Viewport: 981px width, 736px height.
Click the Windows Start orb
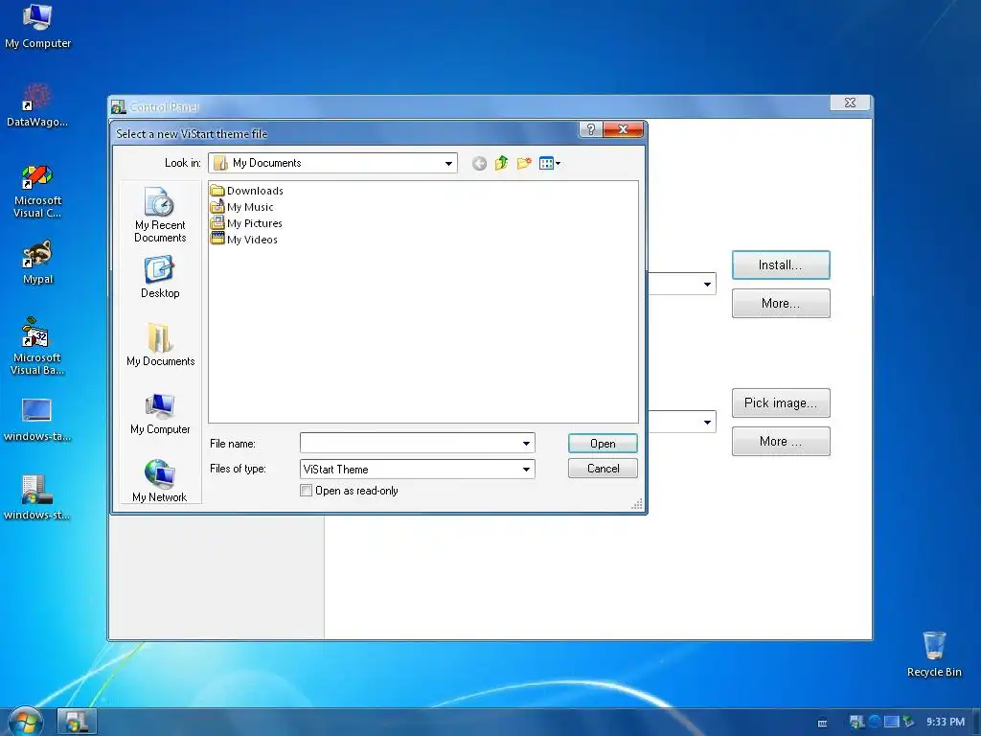pyautogui.click(x=24, y=721)
